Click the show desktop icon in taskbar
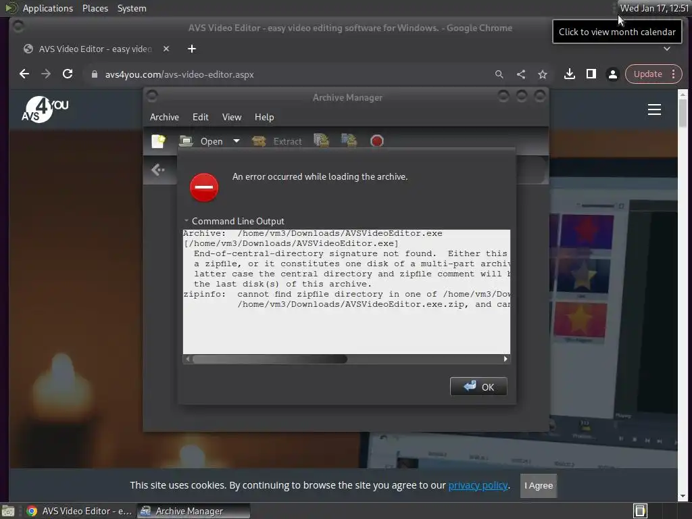692x519 pixels. (8, 511)
